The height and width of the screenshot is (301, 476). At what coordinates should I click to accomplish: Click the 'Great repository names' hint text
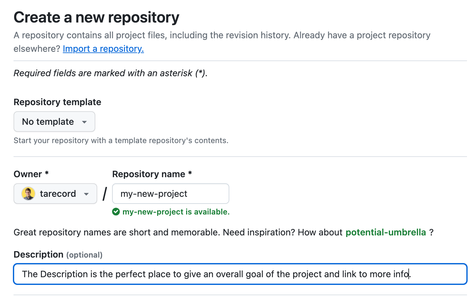tap(178, 232)
